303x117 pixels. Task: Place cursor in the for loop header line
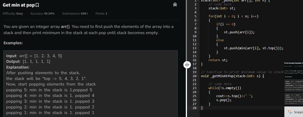click(x=233, y=17)
